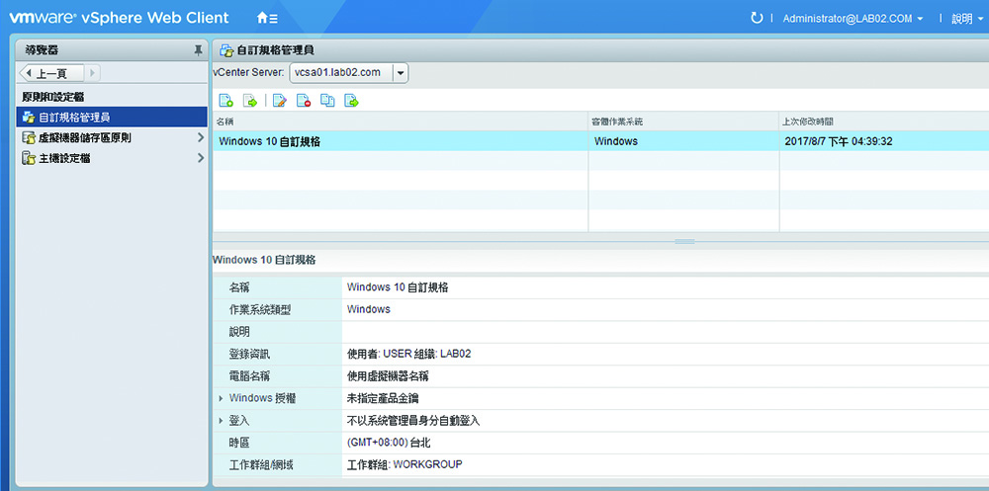Click the (GMT+08:00) 台北 time zone value
This screenshot has width=989, height=491.
coord(389,443)
